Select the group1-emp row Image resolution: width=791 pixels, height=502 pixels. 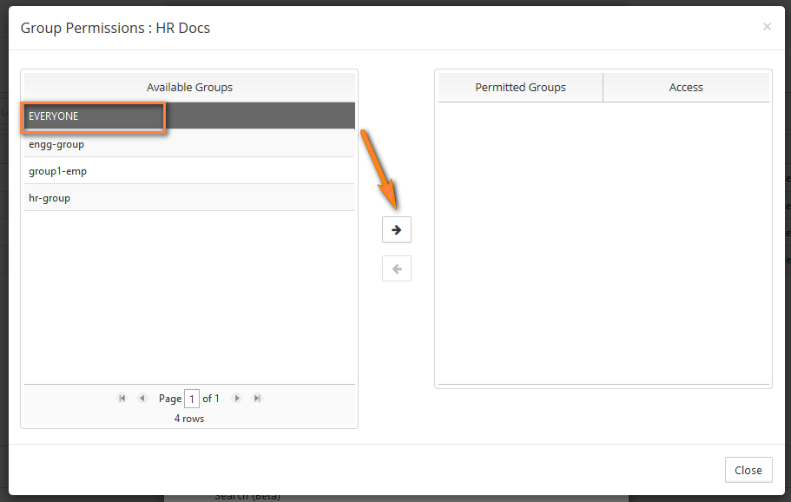189,171
